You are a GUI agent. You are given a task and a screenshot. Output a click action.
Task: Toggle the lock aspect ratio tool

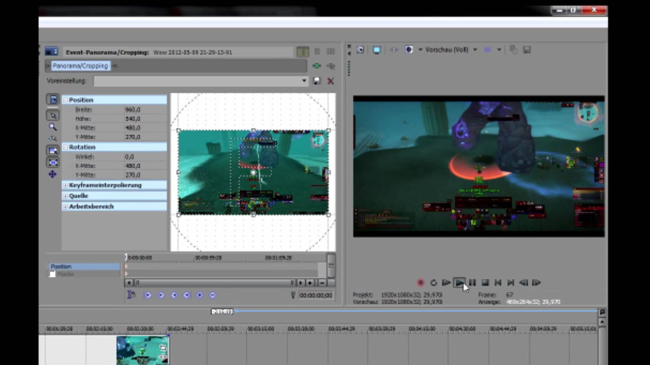(53, 151)
